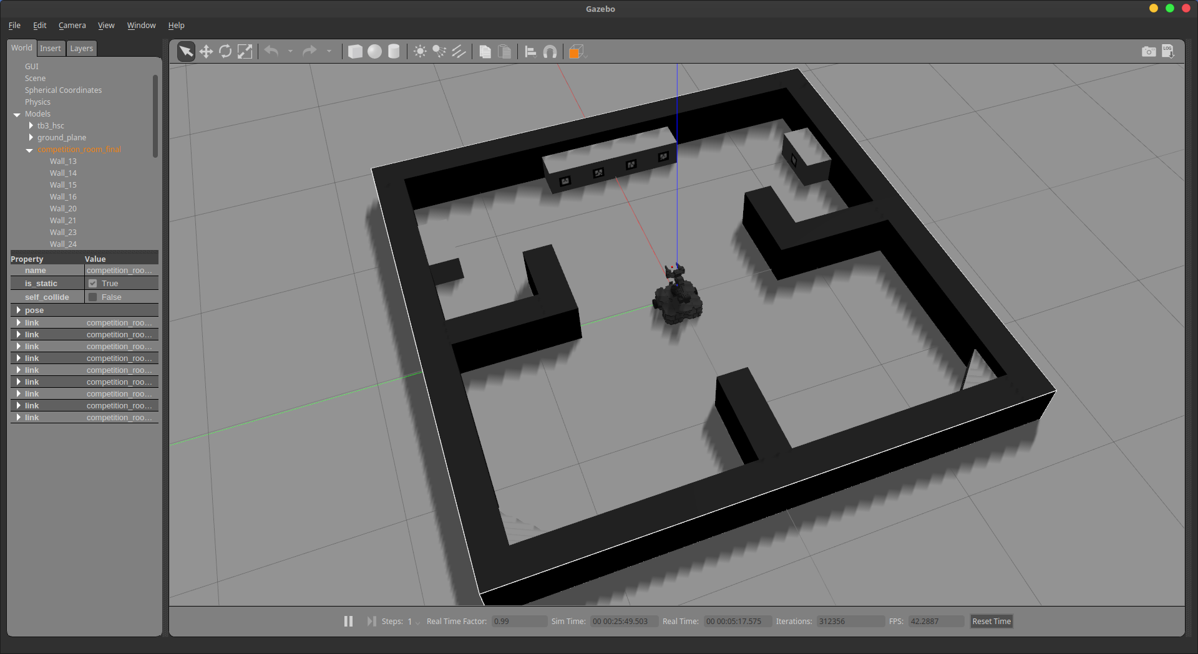Open the steps count dropdown
1198x654 pixels.
[x=414, y=622]
